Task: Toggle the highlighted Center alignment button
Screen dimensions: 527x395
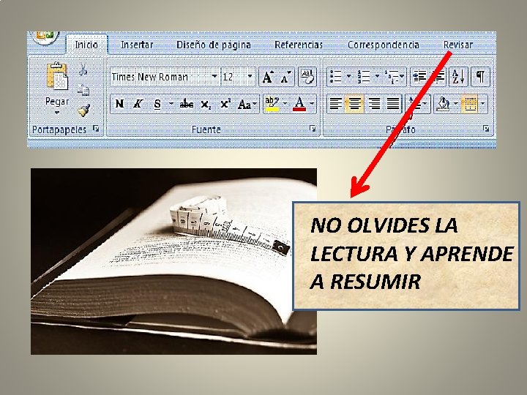Action: [x=354, y=104]
